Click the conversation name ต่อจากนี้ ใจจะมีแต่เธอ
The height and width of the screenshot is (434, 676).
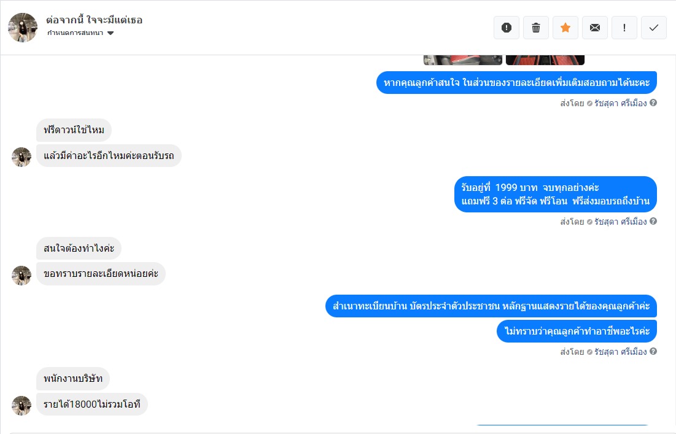(x=94, y=20)
